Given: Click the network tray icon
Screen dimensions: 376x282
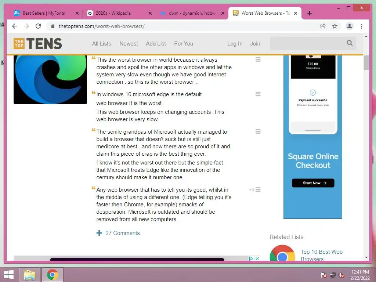Looking at the screenshot, I should click(x=333, y=275).
